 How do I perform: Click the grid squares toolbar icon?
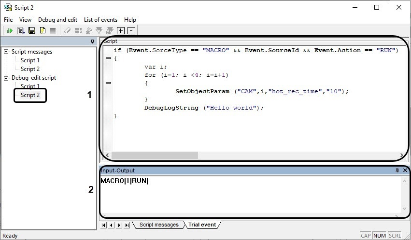click(78, 30)
